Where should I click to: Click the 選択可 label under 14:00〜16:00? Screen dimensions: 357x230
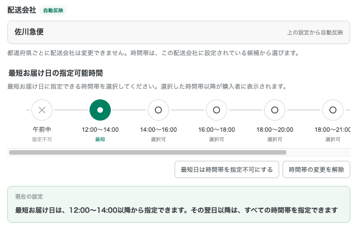[158, 140]
